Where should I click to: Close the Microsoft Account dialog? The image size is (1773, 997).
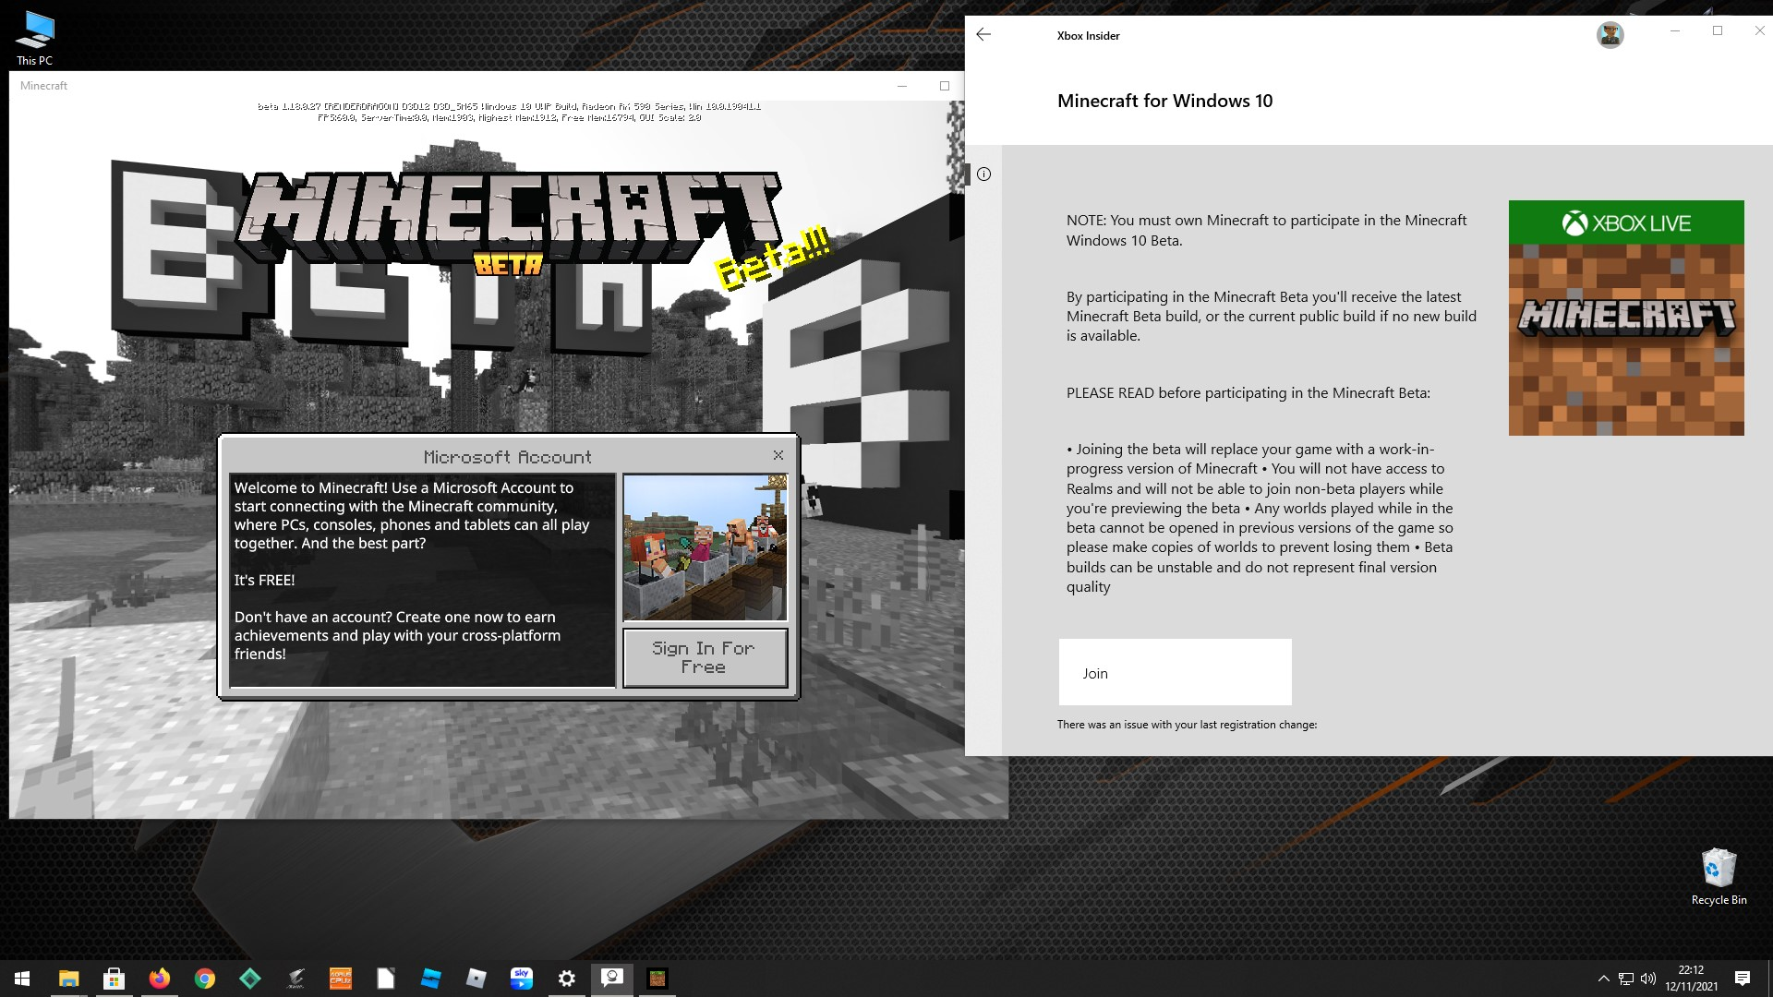pos(778,455)
